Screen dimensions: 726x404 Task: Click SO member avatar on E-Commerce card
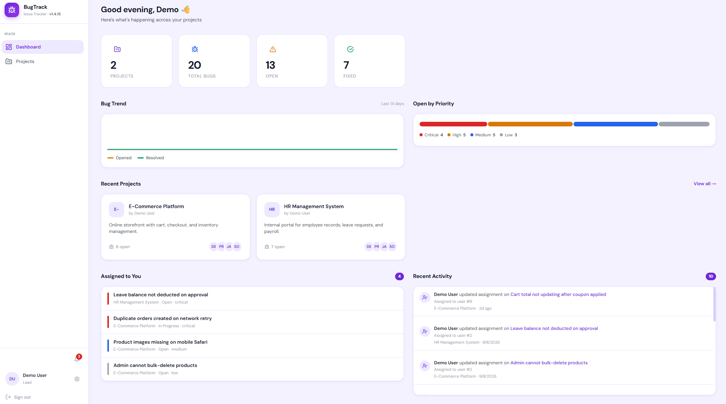237,247
